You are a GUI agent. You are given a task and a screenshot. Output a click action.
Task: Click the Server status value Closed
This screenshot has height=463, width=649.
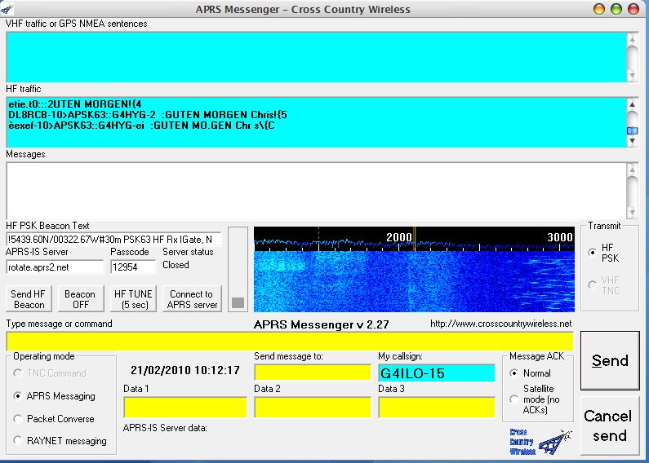176,265
